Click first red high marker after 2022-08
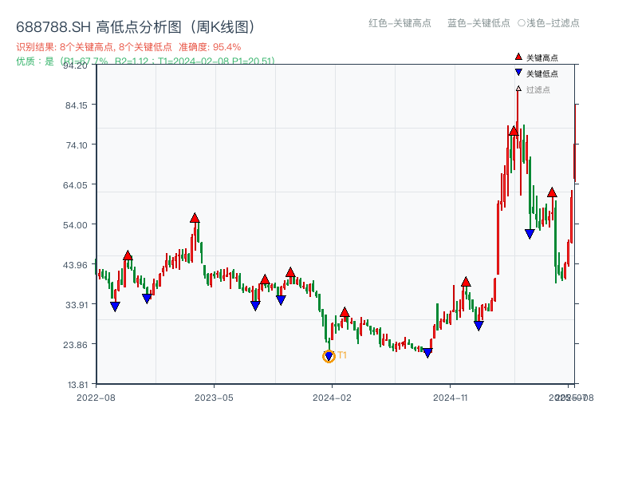This screenshot has height=479, width=638. (128, 255)
